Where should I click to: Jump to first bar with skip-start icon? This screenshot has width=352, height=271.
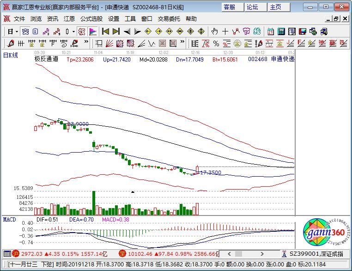coord(105,31)
